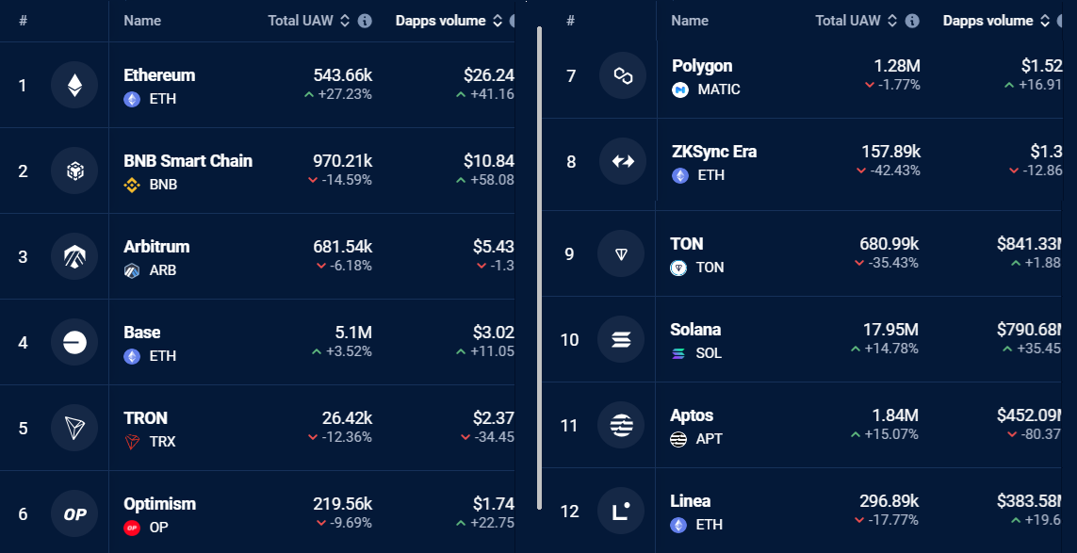1077x553 pixels.
Task: Click the Linea logo icon
Action: (622, 512)
